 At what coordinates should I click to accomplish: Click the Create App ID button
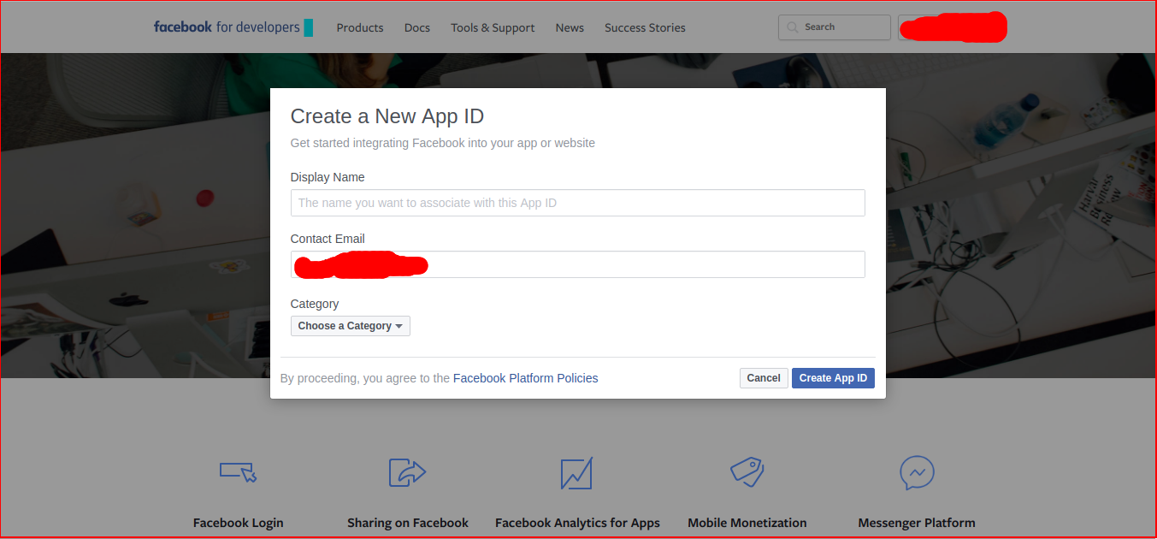833,378
